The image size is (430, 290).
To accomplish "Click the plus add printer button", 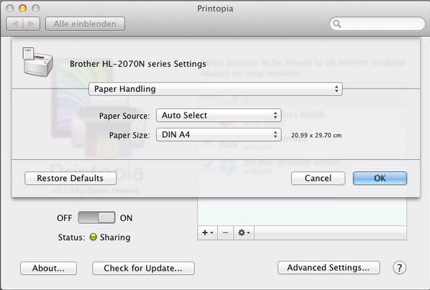I will click(x=207, y=233).
